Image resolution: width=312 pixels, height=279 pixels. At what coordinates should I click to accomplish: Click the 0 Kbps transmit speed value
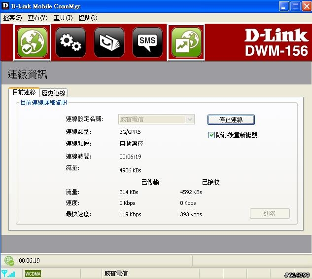coord(127,203)
